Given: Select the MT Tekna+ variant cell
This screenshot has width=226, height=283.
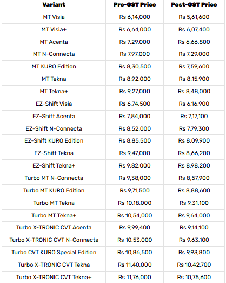Looking at the screenshot, I should pos(54,92).
